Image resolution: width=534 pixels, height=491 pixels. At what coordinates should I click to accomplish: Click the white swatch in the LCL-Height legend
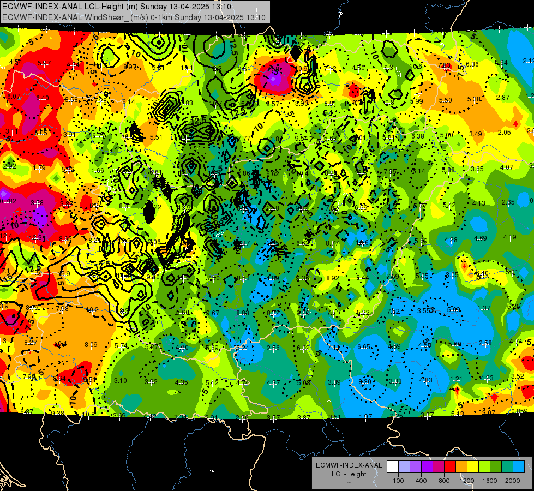pyautogui.click(x=393, y=467)
